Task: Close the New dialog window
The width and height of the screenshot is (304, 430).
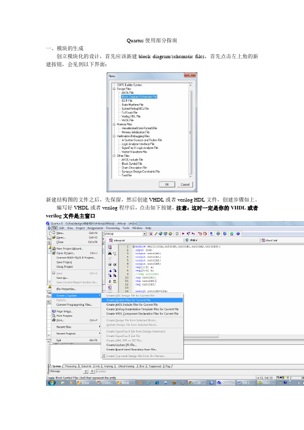Action: 189,75
